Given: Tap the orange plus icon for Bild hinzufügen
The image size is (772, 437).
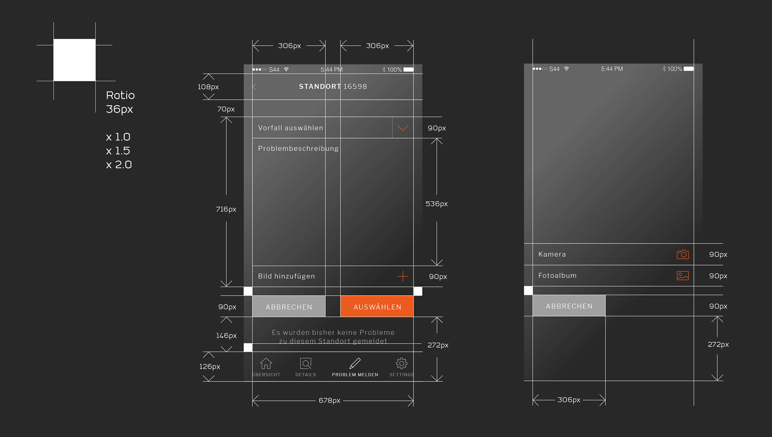Looking at the screenshot, I should coord(403,276).
